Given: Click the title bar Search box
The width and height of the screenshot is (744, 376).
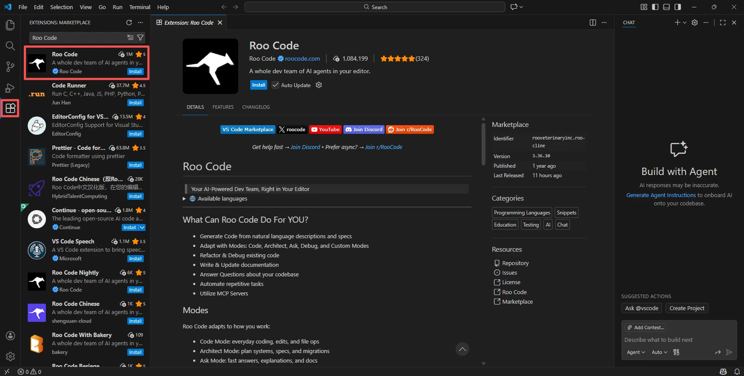Looking at the screenshot, I should [x=375, y=7].
